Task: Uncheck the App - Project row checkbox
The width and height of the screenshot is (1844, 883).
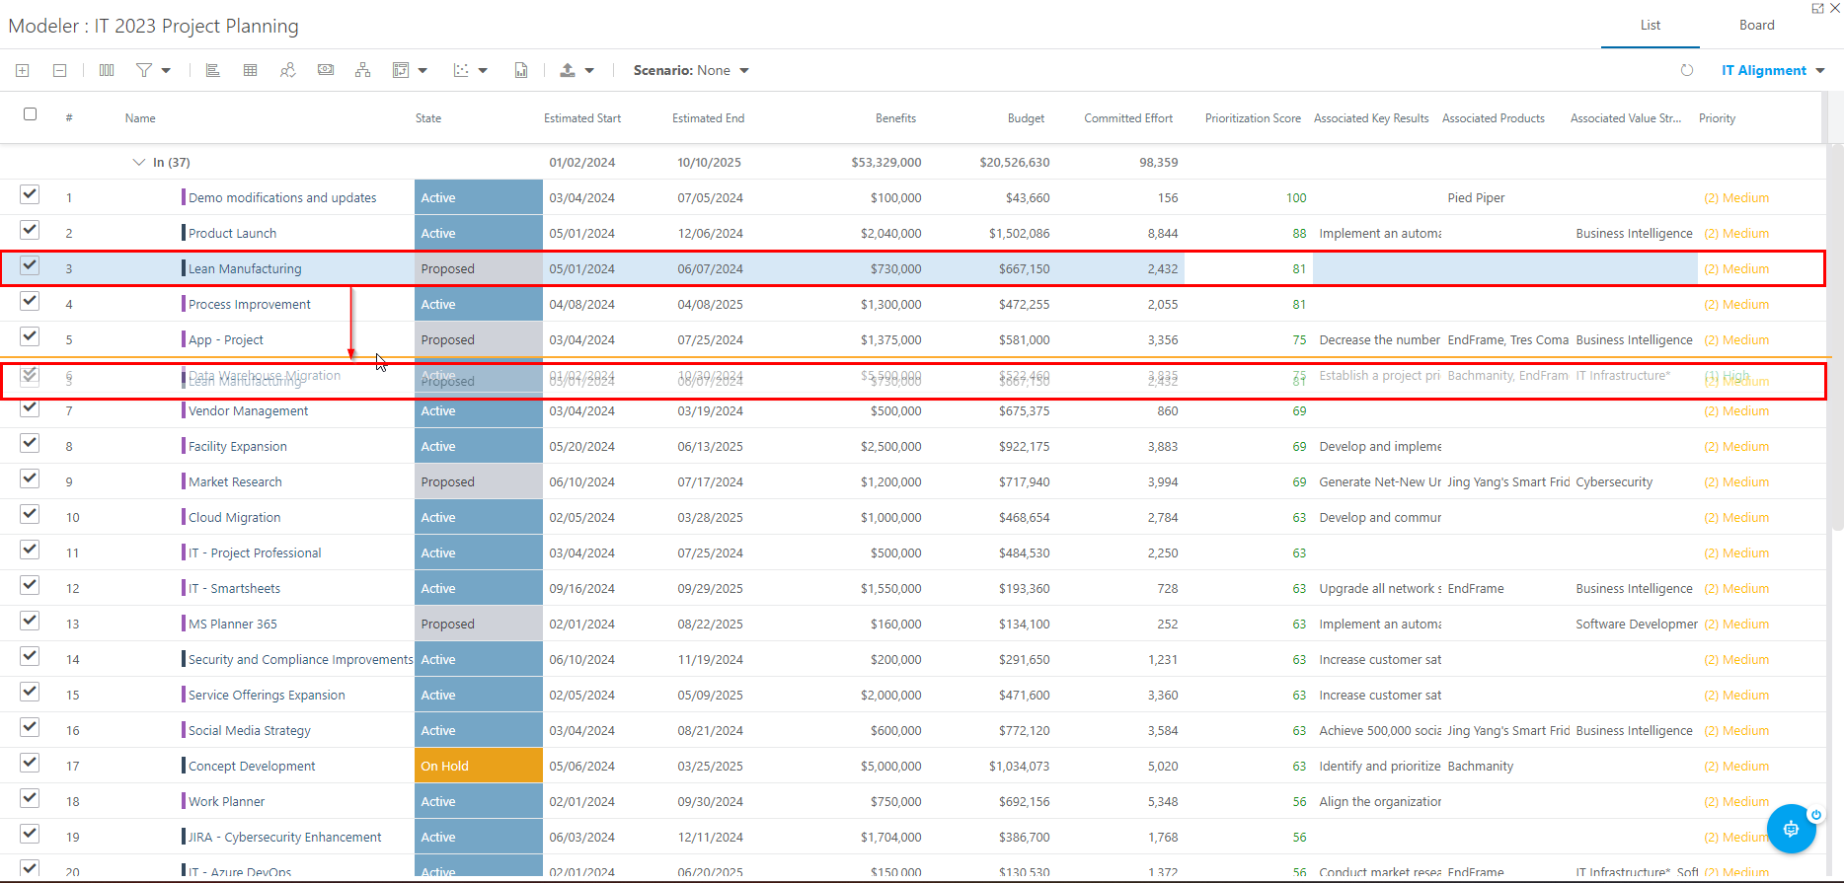Action: [x=30, y=336]
